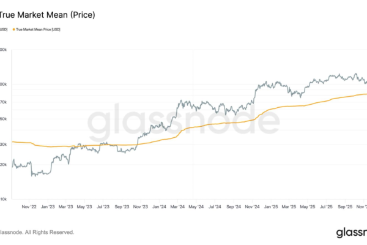Select the May '23 x-axis tick label
Image resolution: width=367 pixels, height=245 pixels.
pyautogui.click(x=86, y=208)
